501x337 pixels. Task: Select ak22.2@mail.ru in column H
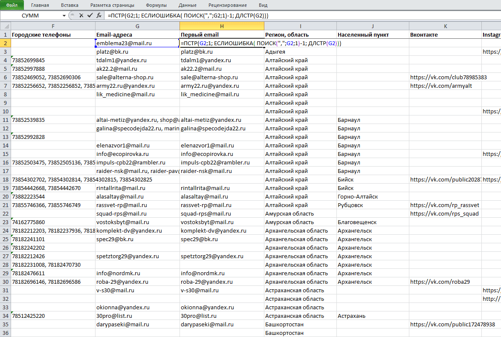click(222, 69)
